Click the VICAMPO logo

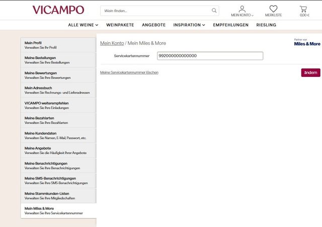(58, 10)
